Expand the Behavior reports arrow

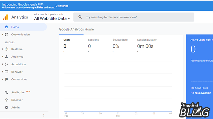coord(3,72)
